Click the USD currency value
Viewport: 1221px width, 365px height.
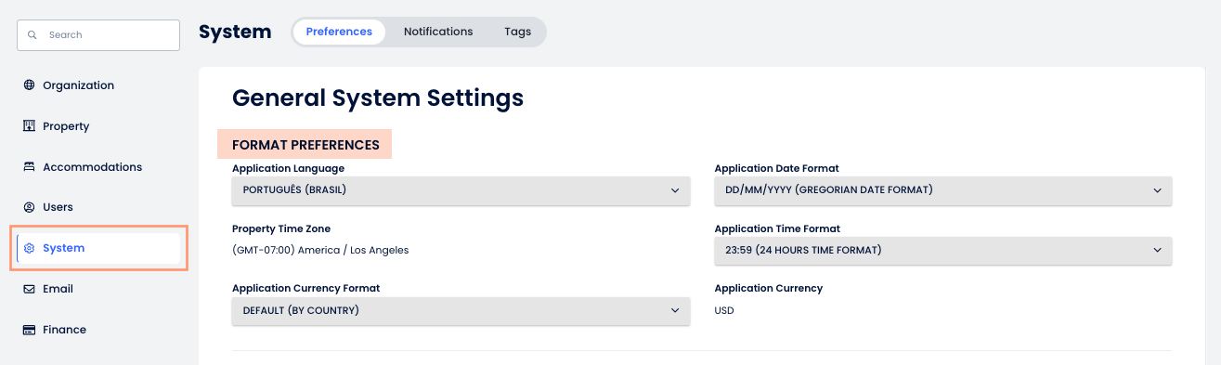pyautogui.click(x=724, y=310)
